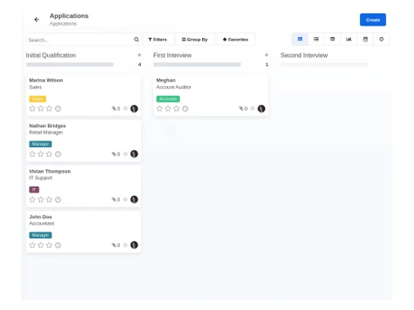Open John Doe application card
This screenshot has width=414, height=310.
coord(84,231)
